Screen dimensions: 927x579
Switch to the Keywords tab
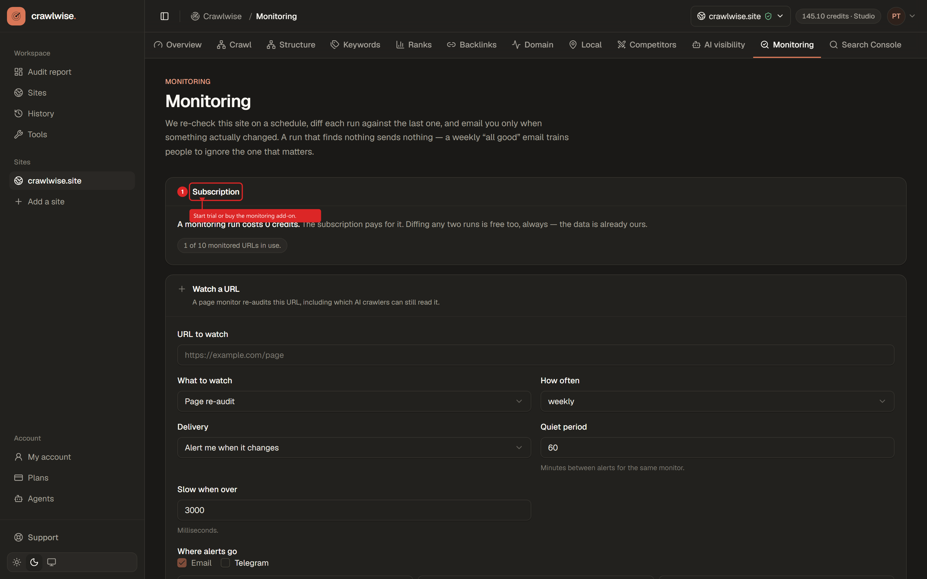[355, 45]
